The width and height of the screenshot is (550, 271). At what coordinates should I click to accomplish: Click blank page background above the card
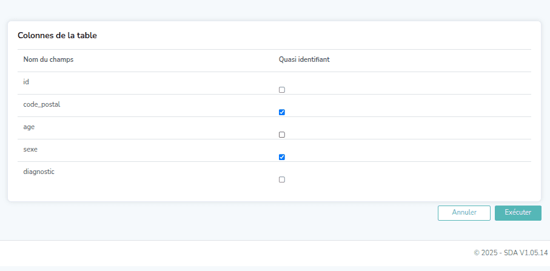pos(273,10)
